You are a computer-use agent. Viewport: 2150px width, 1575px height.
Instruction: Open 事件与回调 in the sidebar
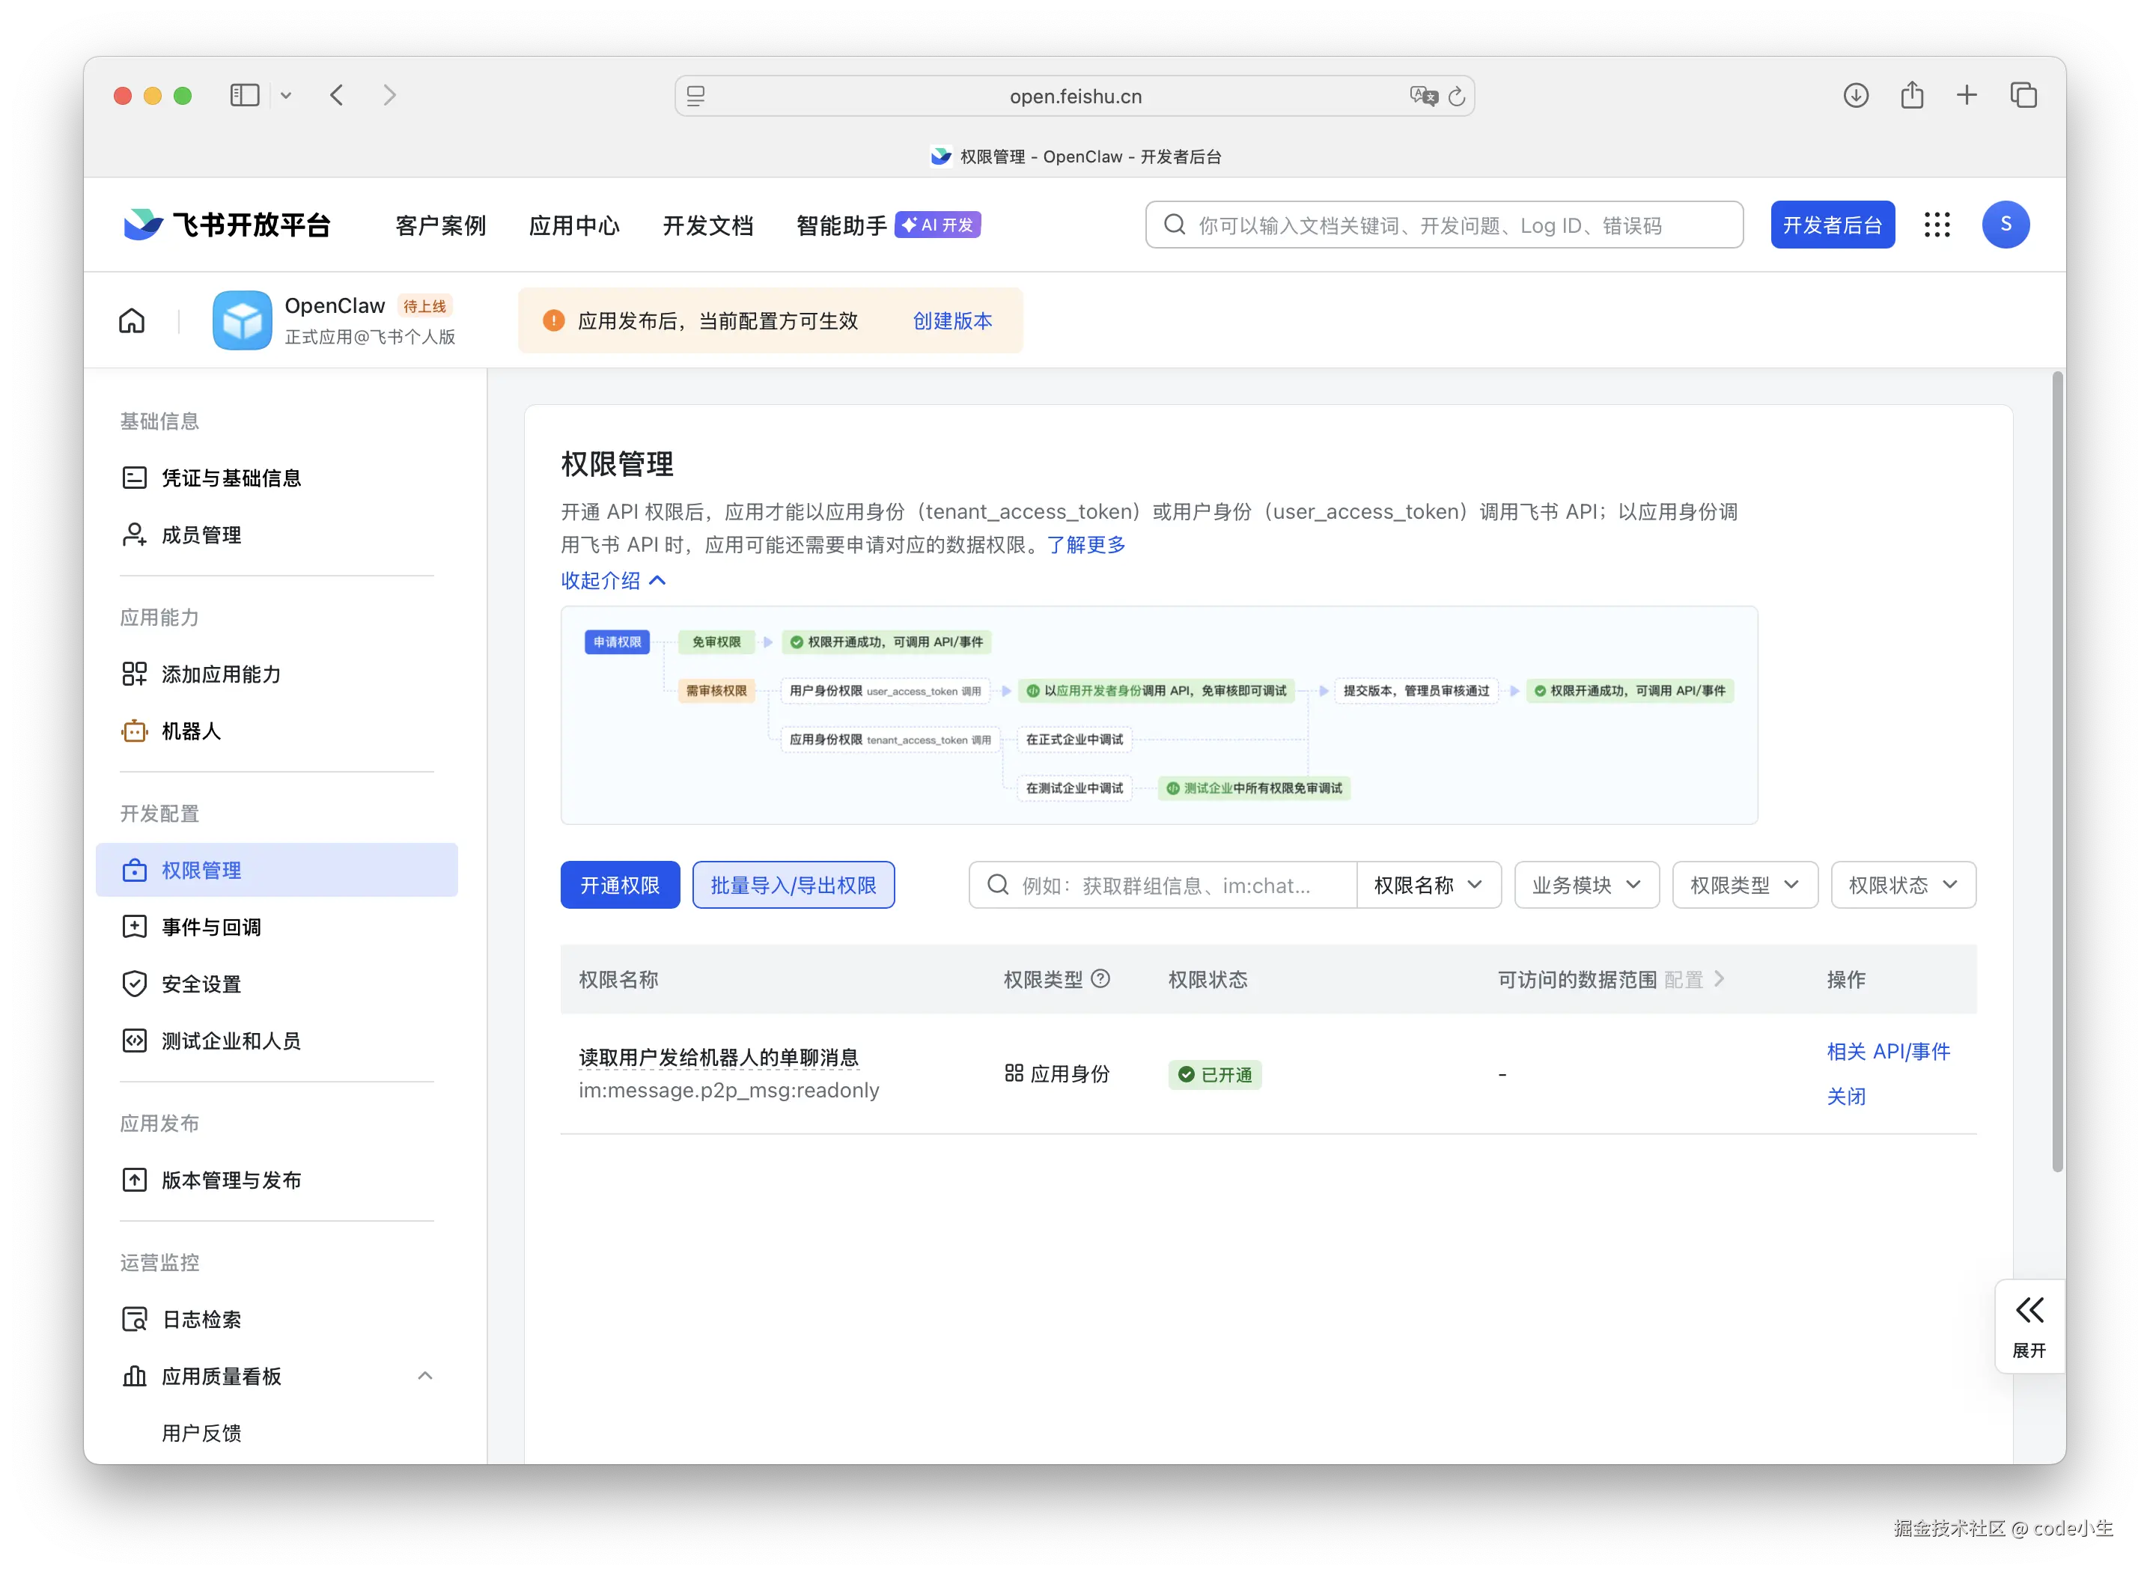210,927
